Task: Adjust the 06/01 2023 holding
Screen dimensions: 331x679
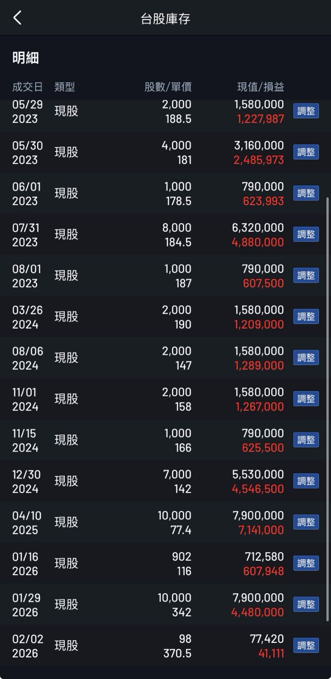Action: point(306,194)
